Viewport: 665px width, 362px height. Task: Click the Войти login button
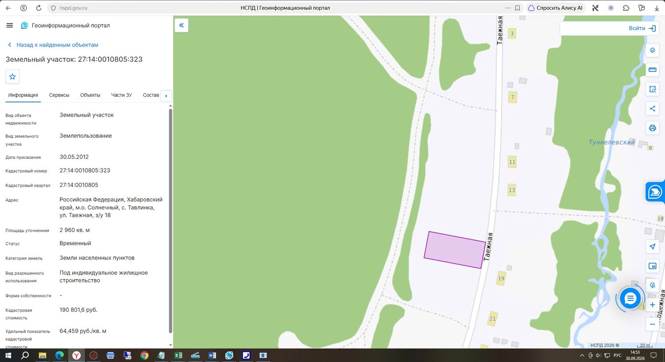pos(642,28)
